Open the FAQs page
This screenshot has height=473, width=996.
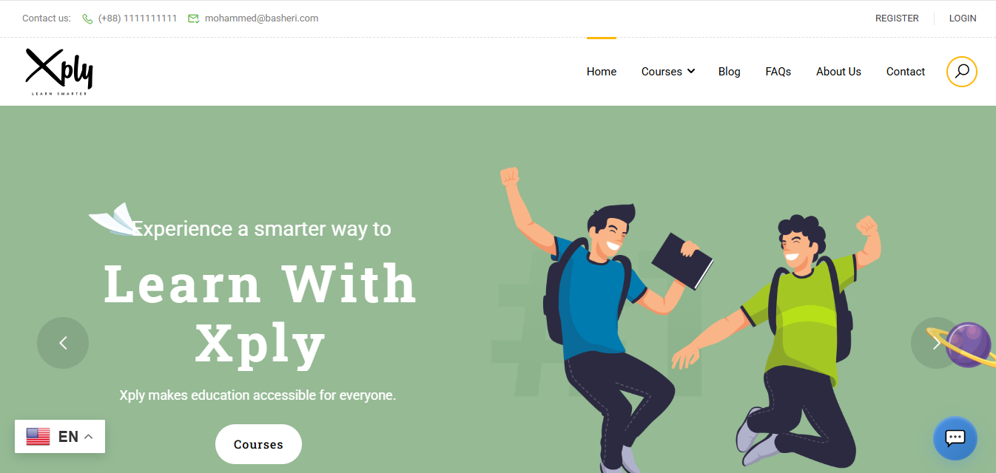click(x=778, y=72)
